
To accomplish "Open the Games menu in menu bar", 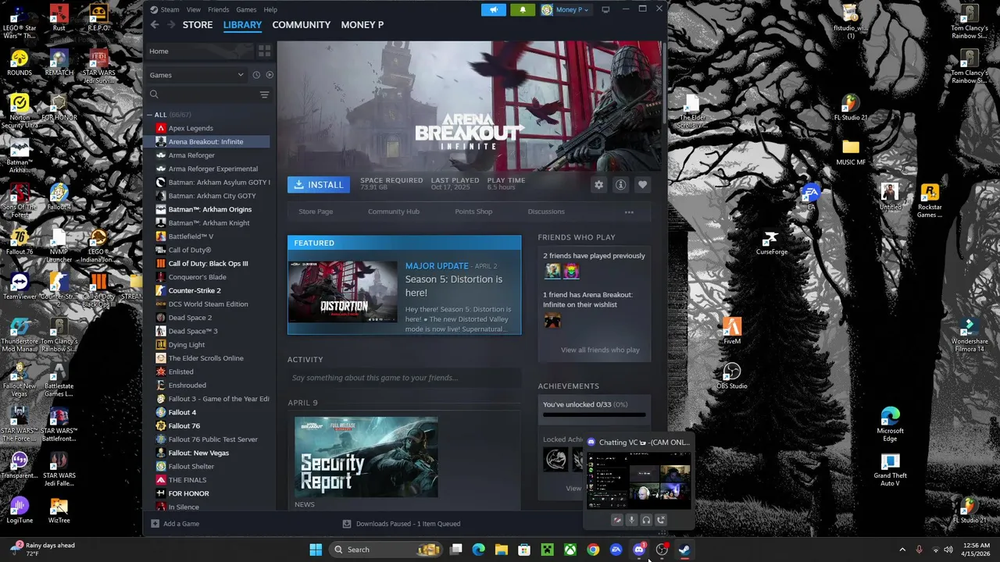I will click(246, 9).
